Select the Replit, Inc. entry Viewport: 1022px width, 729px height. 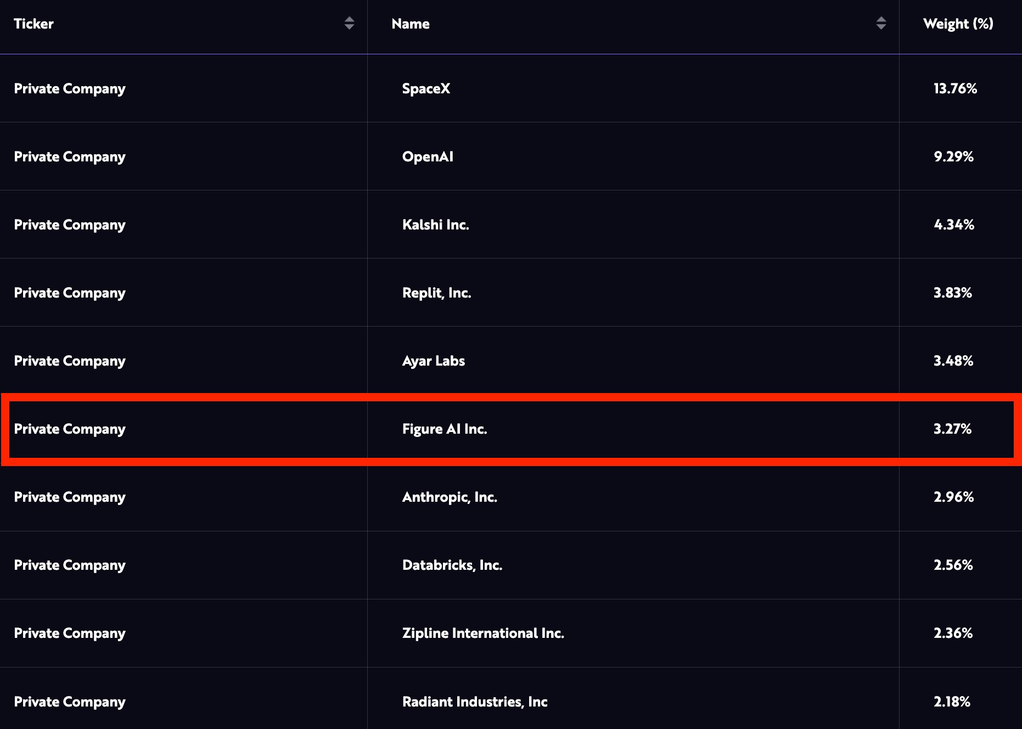pyautogui.click(x=436, y=293)
